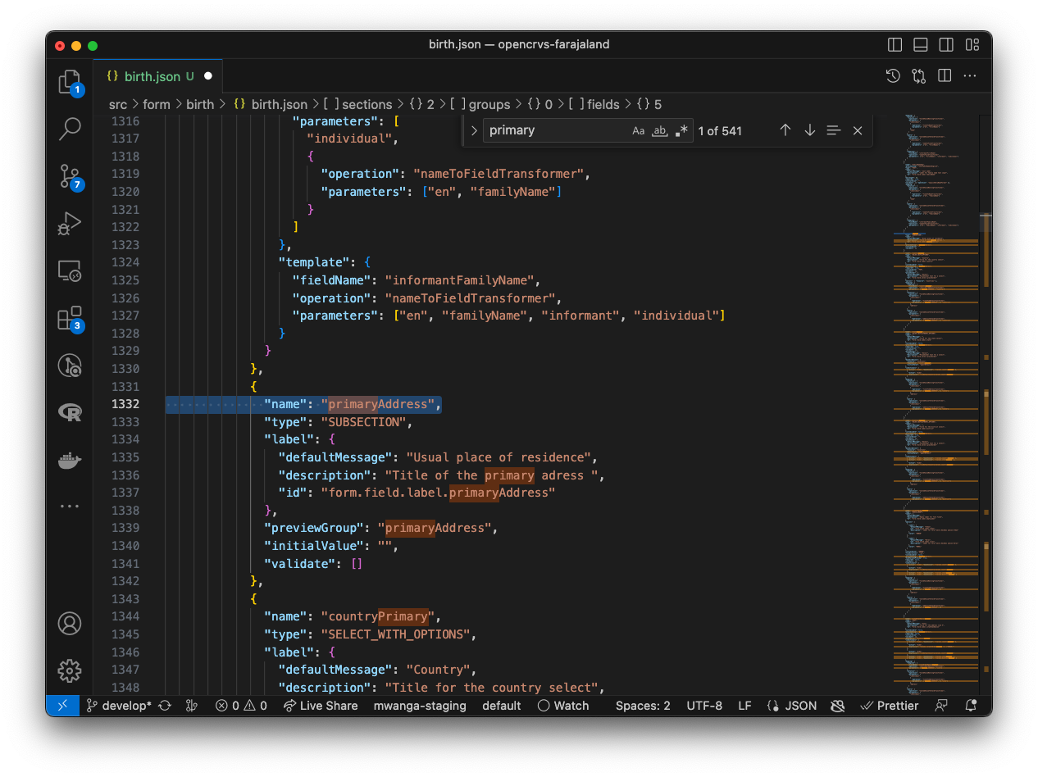Screen dimensions: 1038x777
Task: Open the Docker view in sidebar
Action: (70, 460)
